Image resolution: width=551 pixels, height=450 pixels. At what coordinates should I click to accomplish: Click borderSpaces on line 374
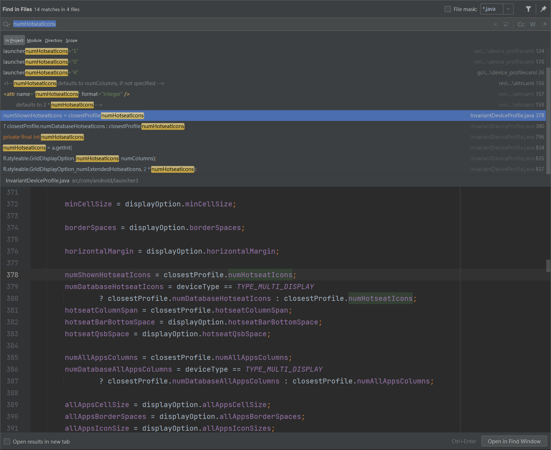(90, 228)
